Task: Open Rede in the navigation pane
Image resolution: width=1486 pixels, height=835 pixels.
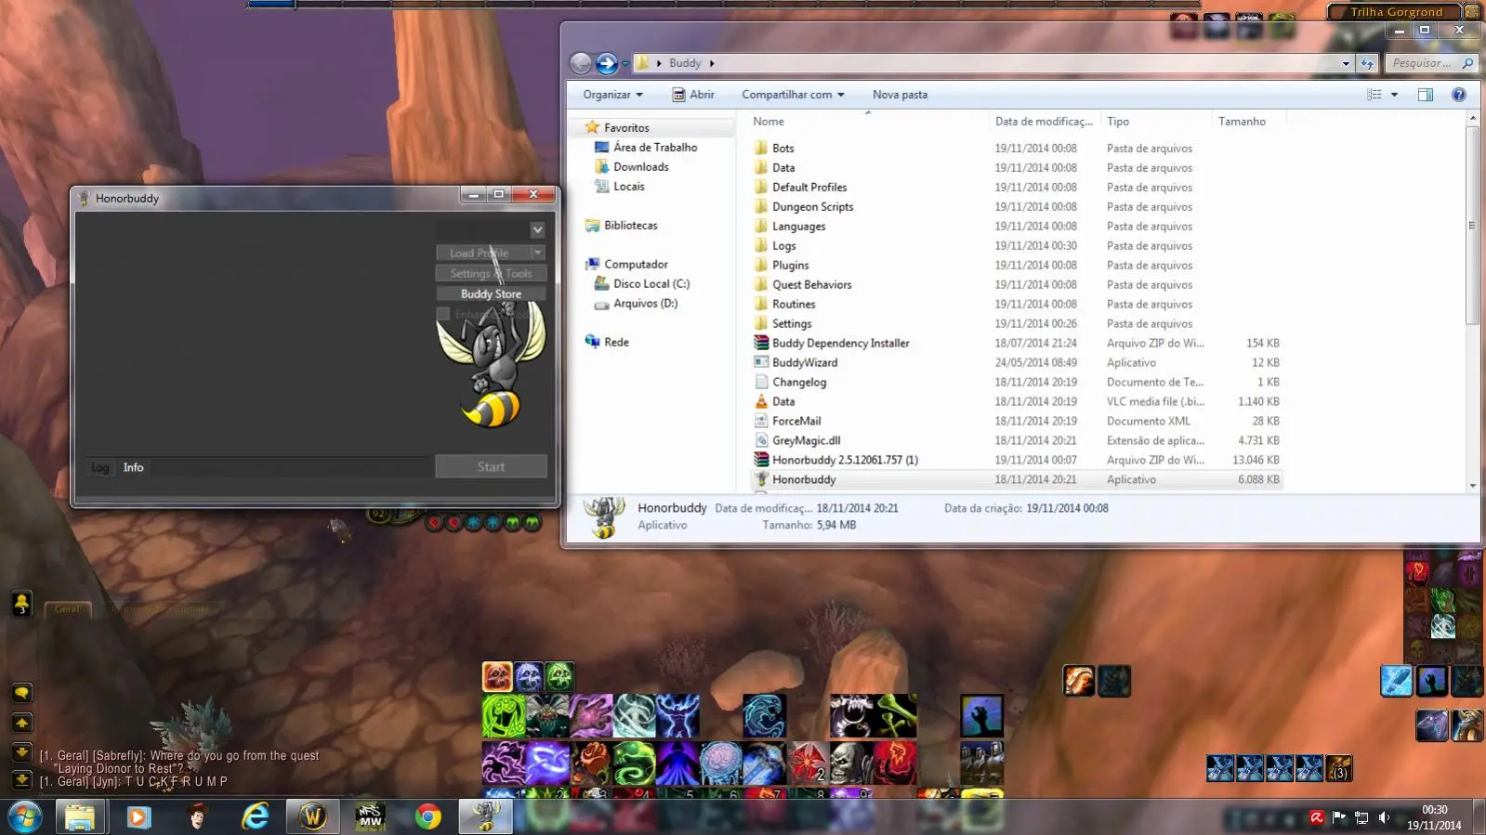Action: tap(616, 343)
